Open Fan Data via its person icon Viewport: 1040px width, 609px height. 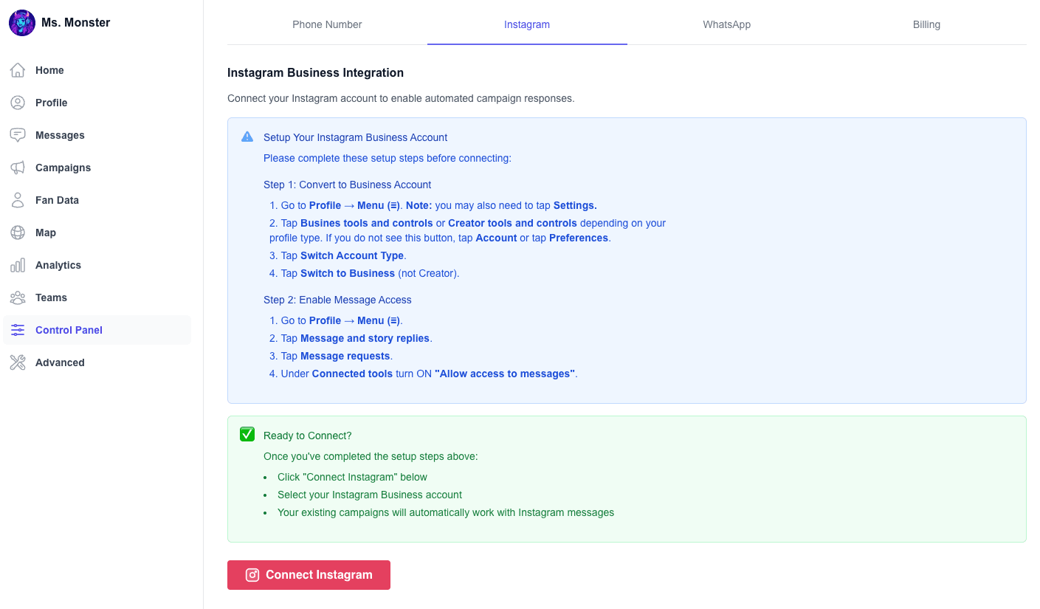18,199
